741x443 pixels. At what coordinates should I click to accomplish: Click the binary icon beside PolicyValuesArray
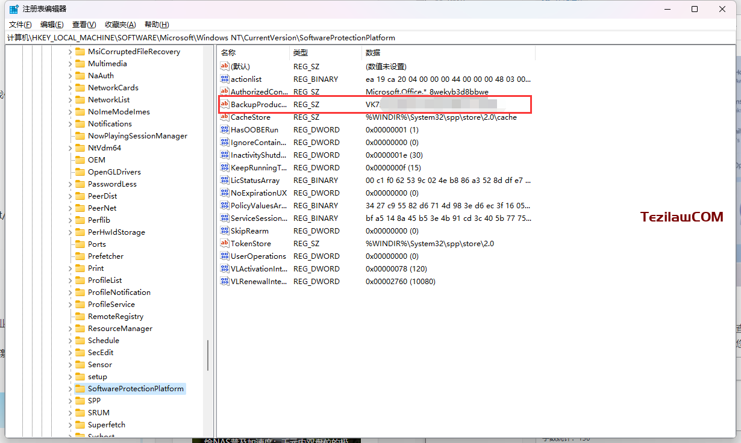tap(225, 205)
